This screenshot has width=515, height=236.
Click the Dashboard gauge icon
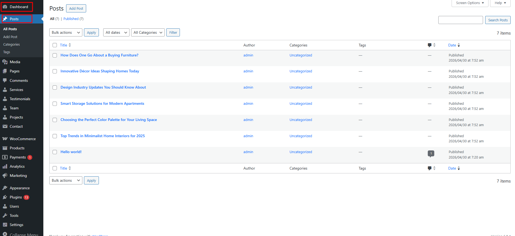5,7
